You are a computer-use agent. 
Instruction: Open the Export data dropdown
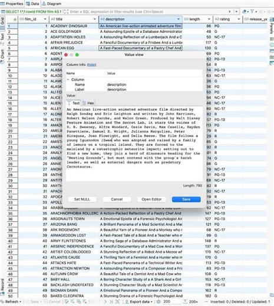point(151,302)
